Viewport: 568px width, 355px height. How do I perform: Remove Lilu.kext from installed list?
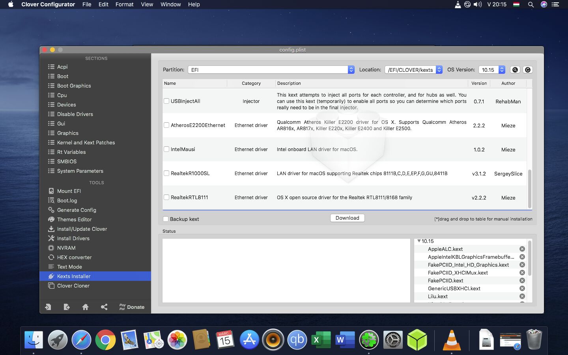pos(522,296)
